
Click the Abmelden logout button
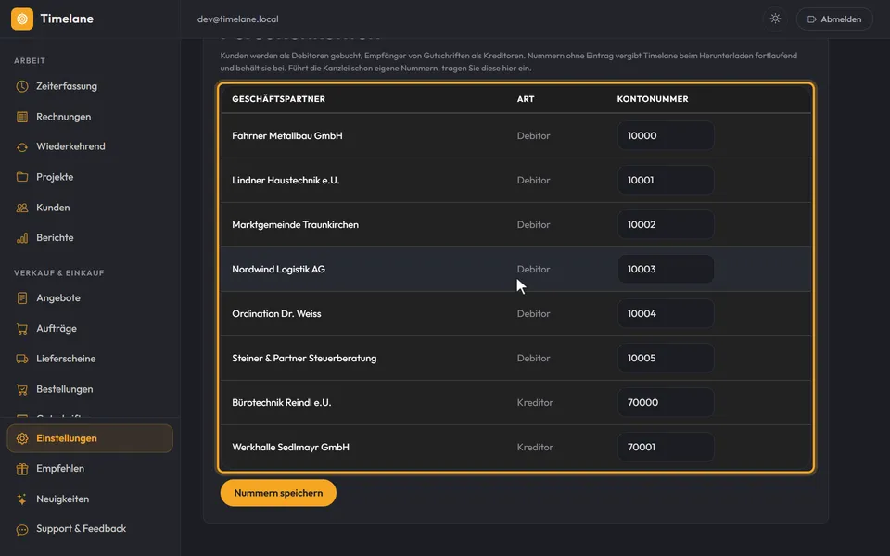click(834, 19)
